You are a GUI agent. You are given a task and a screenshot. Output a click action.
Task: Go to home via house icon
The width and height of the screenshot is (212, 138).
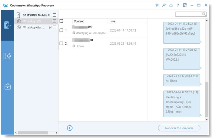(171, 5)
